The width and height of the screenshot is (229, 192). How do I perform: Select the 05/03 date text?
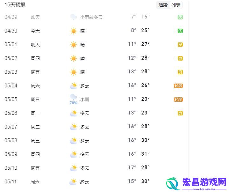coord(11,72)
